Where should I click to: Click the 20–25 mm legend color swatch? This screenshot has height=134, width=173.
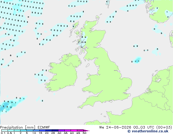(49, 130)
